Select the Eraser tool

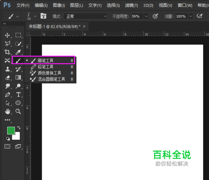click(8, 77)
